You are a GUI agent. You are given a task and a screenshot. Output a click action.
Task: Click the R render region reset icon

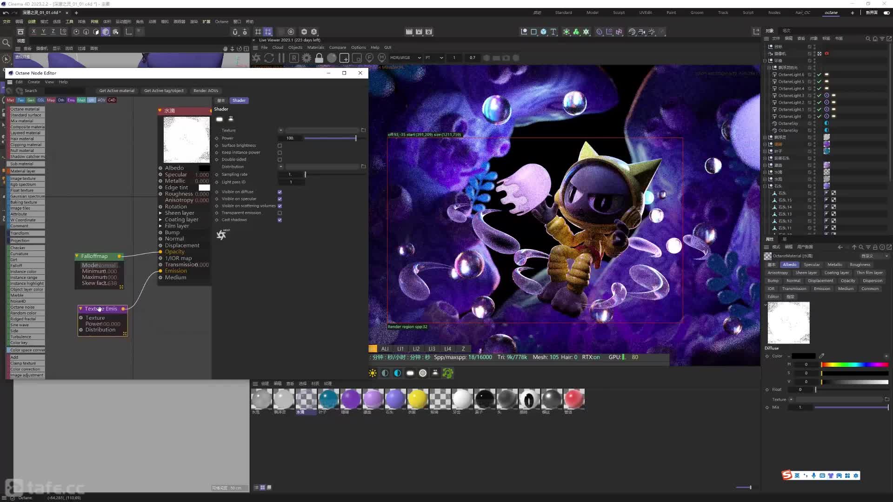coord(294,58)
